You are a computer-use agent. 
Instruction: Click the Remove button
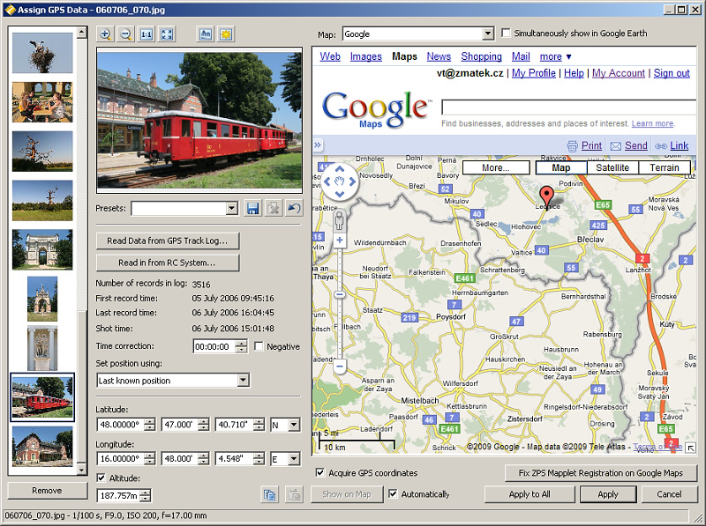coord(48,491)
